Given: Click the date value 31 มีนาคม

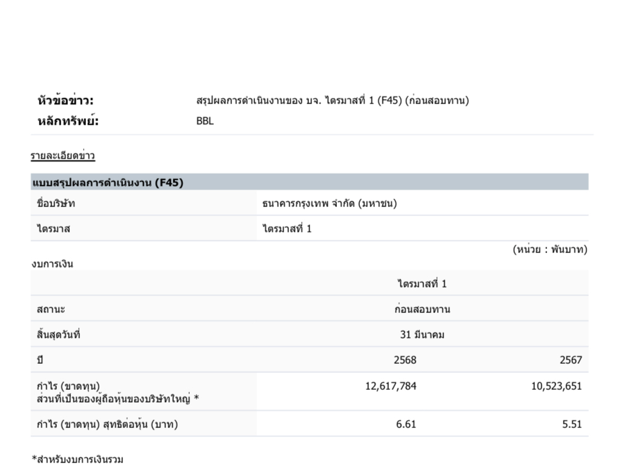Looking at the screenshot, I should point(422,335).
